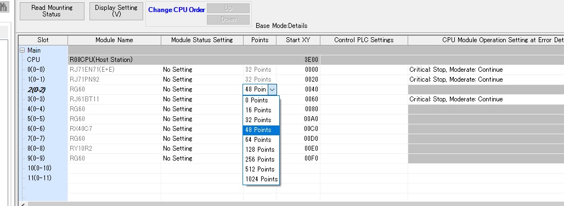This screenshot has width=564, height=206.
Task: Choose 1024 Points option
Action: coord(261,179)
